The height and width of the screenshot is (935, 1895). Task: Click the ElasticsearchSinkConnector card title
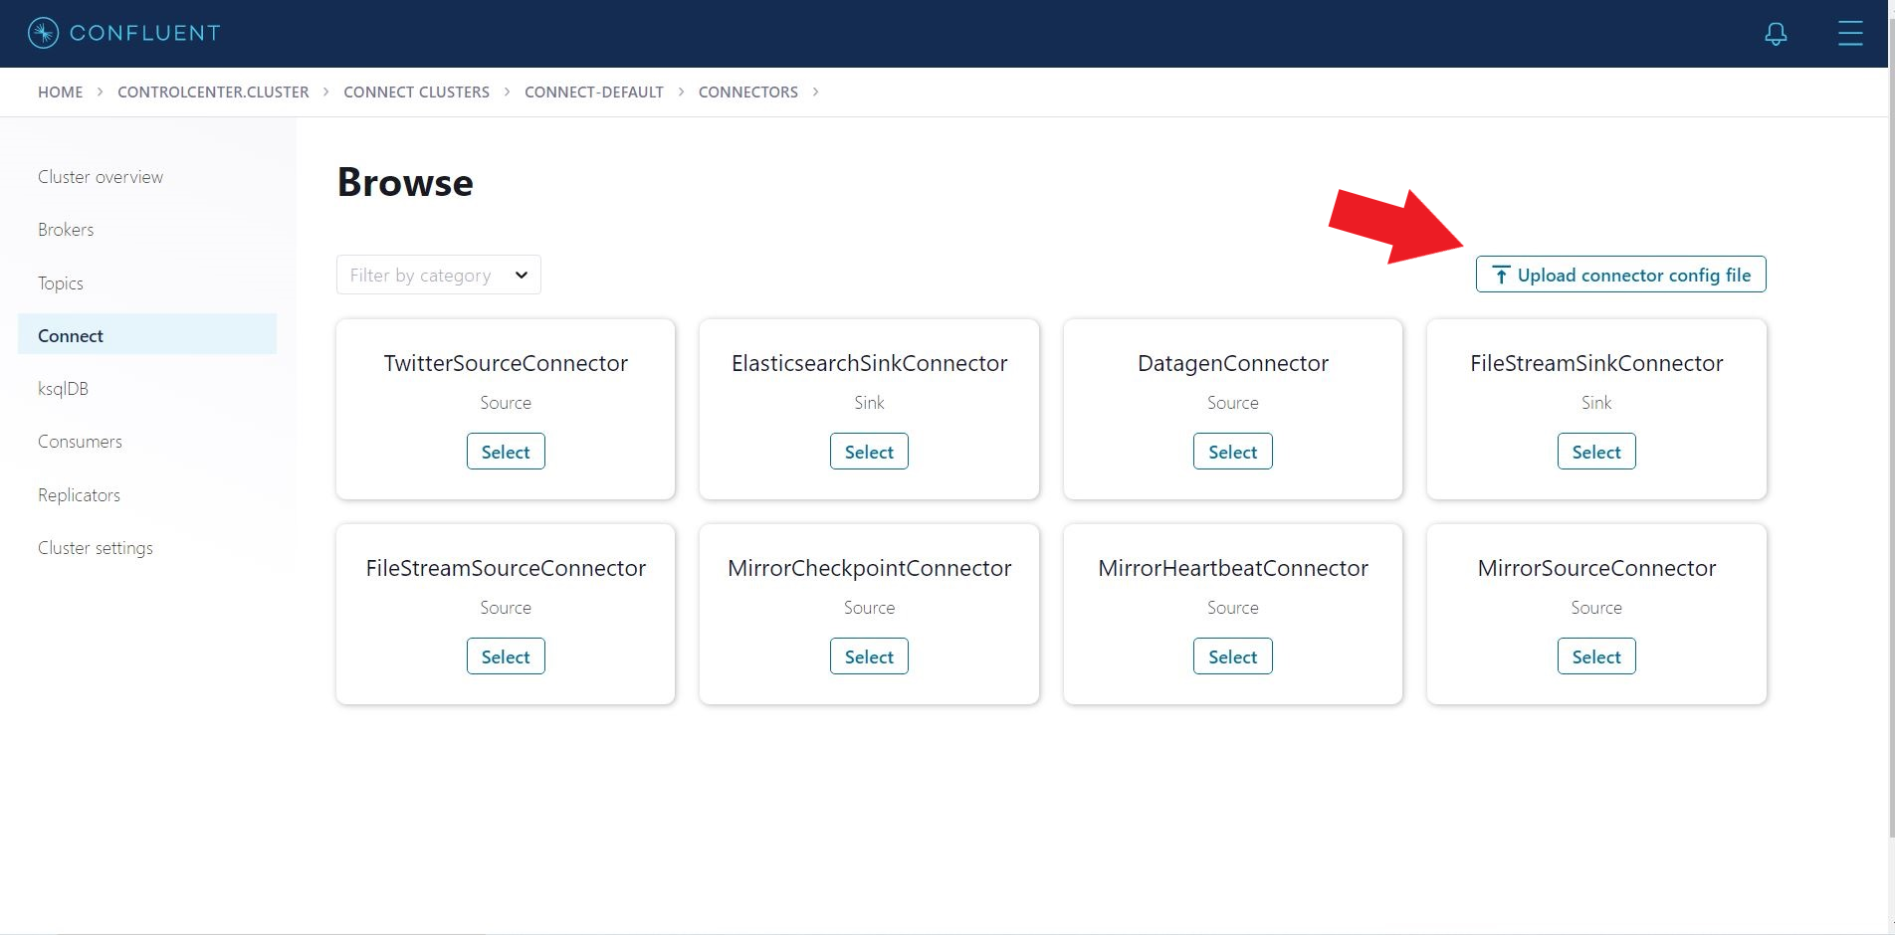[x=869, y=364]
